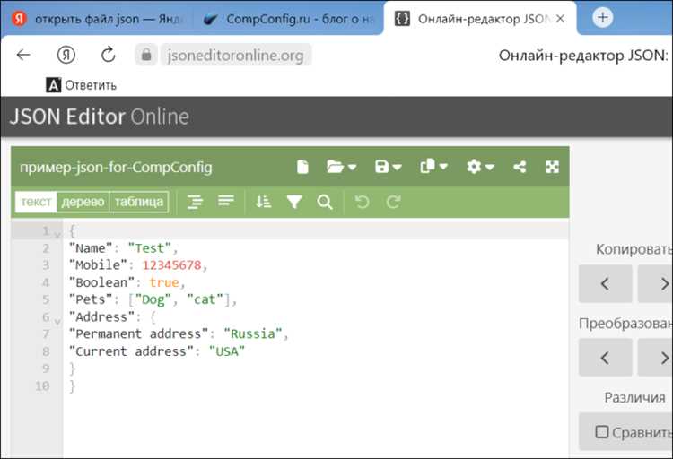
Task: Collapse the root object at line 1
Action: 57,235
